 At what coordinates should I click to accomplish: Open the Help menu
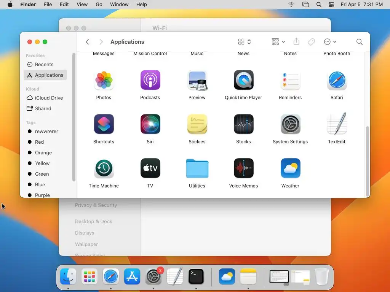pyautogui.click(x=142, y=5)
